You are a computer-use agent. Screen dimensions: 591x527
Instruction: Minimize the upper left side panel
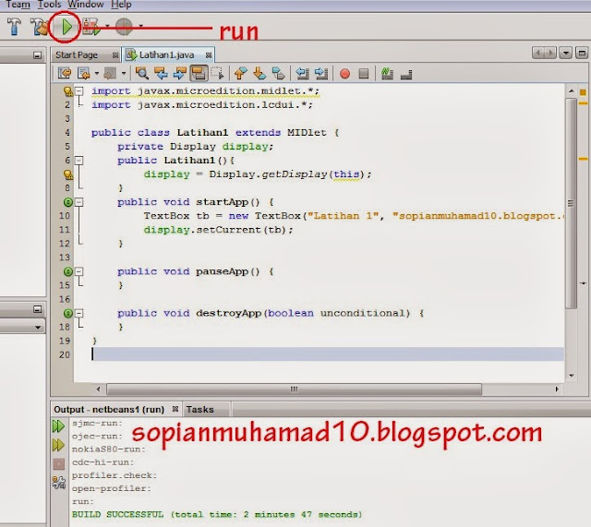pos(37,55)
